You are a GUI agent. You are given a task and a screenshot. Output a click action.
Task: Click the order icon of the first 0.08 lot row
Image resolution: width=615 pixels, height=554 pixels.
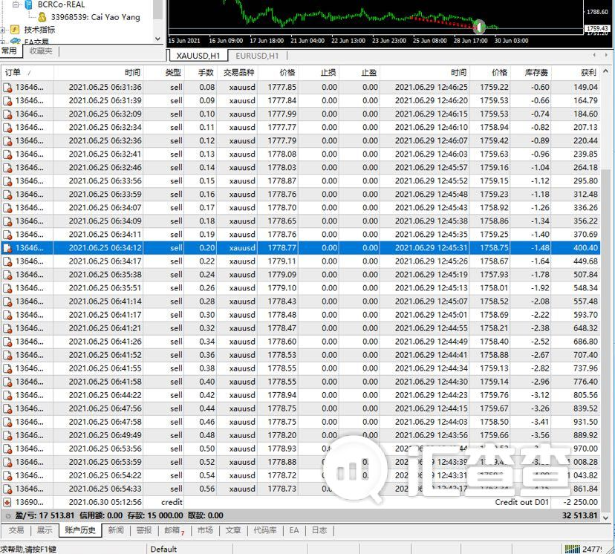coord(7,87)
